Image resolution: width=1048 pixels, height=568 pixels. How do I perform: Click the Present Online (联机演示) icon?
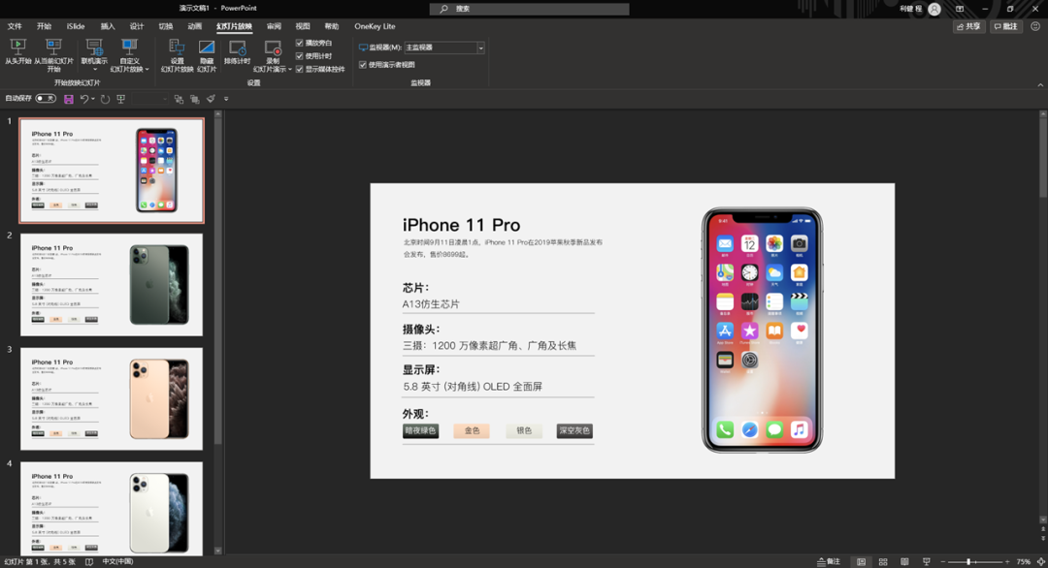tap(94, 47)
